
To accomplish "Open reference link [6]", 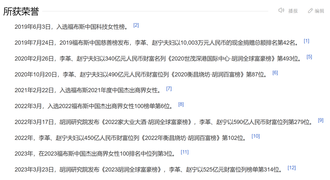I will coord(275,73).
